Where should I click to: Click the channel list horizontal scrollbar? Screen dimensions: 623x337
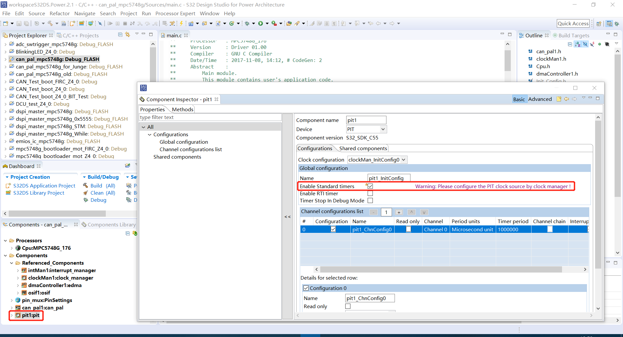point(441,269)
